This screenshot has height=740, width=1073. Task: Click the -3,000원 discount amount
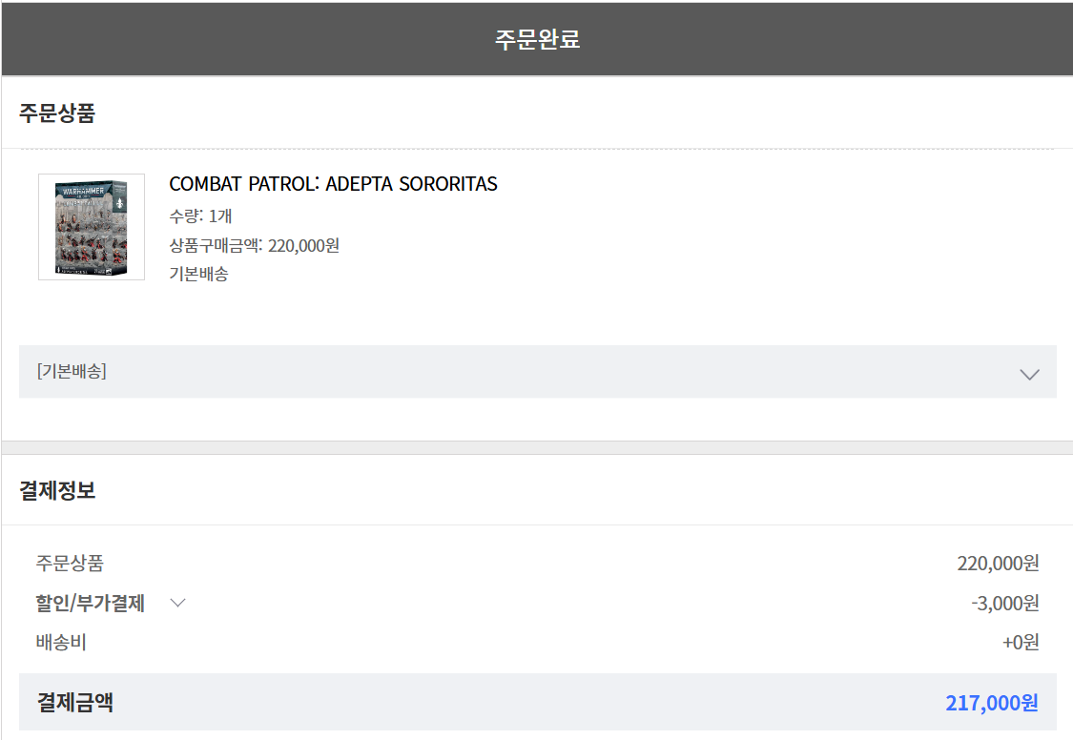pyautogui.click(x=1004, y=604)
